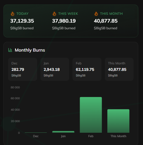Click the This Month bar in chart
The width and height of the screenshot is (143, 145).
[x=118, y=121]
